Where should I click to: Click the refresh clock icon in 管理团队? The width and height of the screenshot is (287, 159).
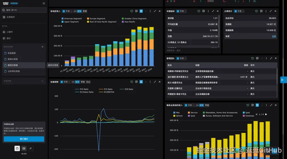[x=253, y=58]
